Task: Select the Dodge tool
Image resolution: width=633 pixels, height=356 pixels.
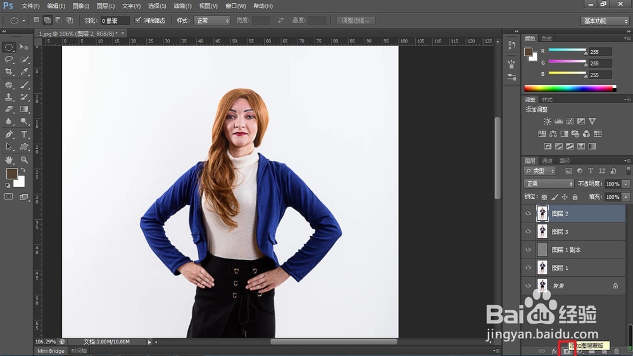Action: pos(24,121)
